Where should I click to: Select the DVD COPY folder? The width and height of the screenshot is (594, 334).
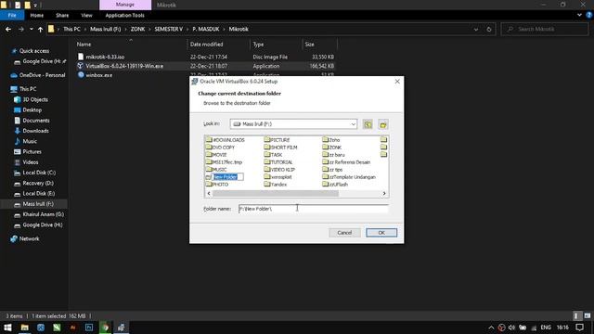tap(221, 148)
